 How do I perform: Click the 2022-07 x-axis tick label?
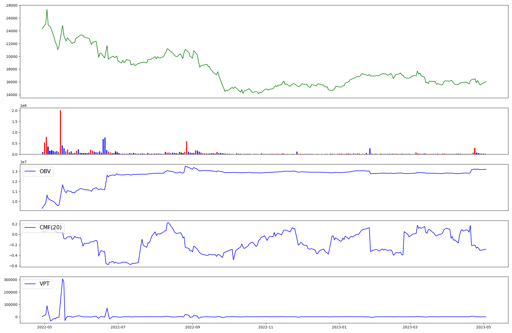click(118, 327)
